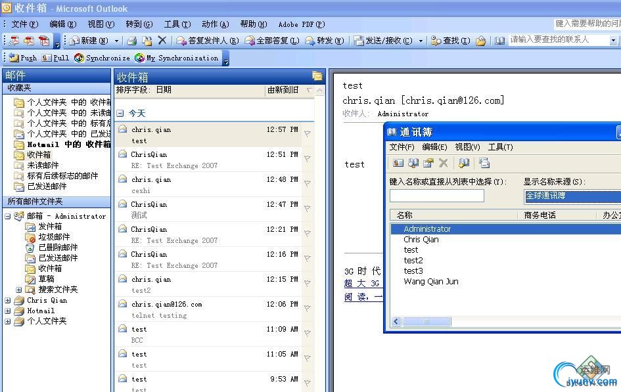Open the address book icon in Outlook toolbar
This screenshot has height=392, width=621.
(x=499, y=40)
